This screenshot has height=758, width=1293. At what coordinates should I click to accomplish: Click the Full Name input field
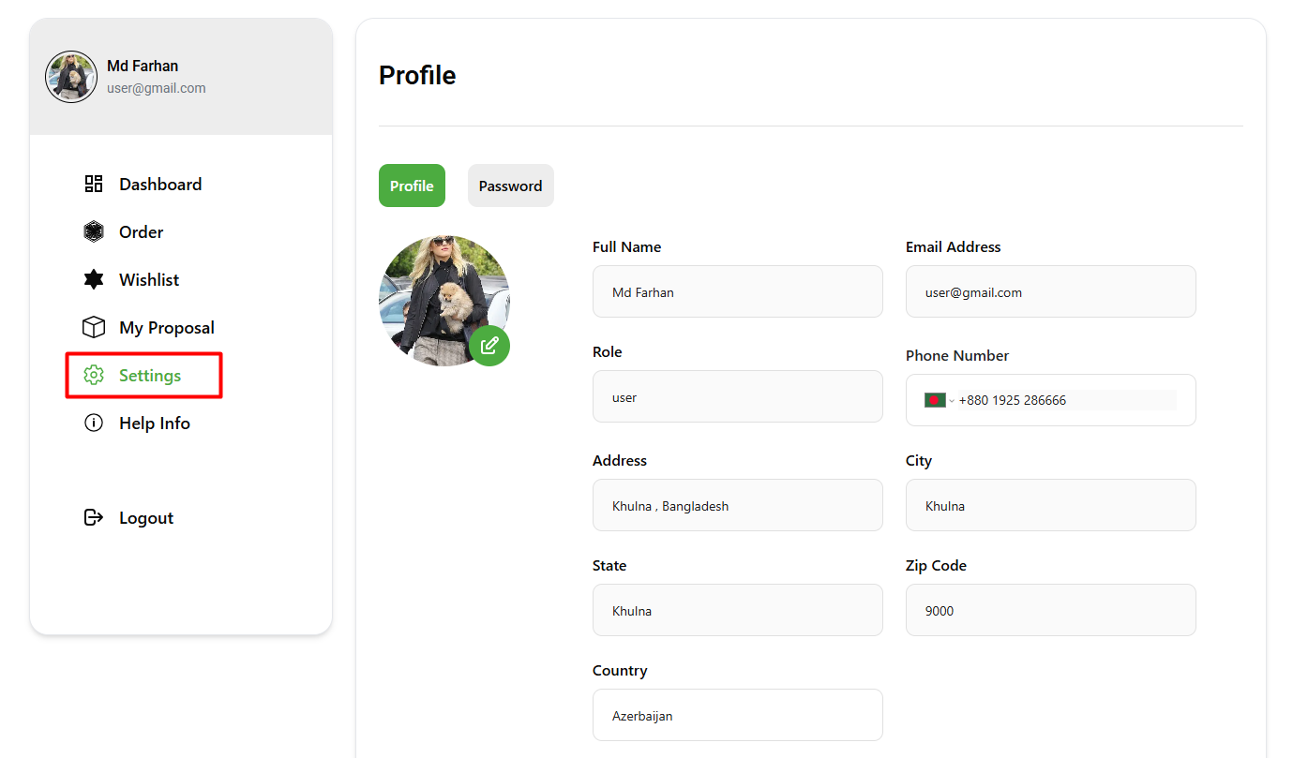(738, 291)
